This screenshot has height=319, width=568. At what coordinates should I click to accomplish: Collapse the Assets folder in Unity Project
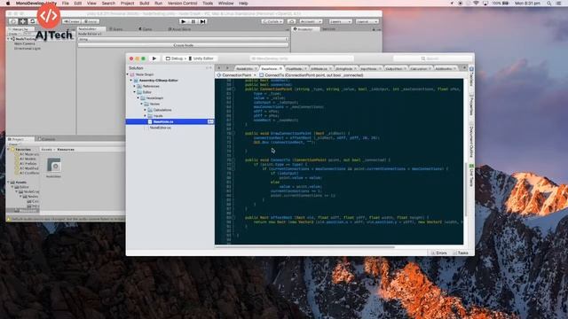[x=9, y=183]
